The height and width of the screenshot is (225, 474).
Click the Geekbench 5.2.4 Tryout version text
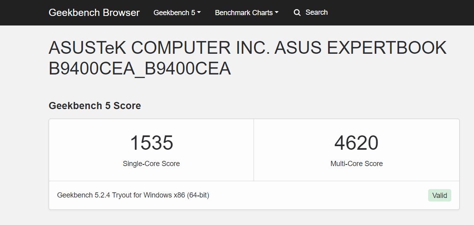click(x=94, y=195)
